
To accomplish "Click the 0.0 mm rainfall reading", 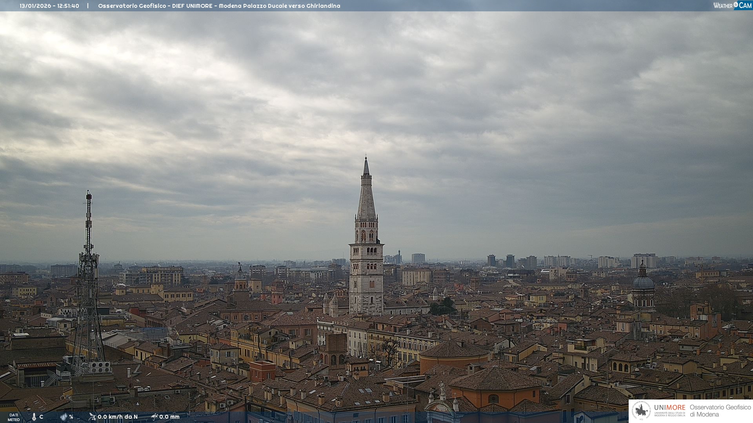I will [169, 417].
